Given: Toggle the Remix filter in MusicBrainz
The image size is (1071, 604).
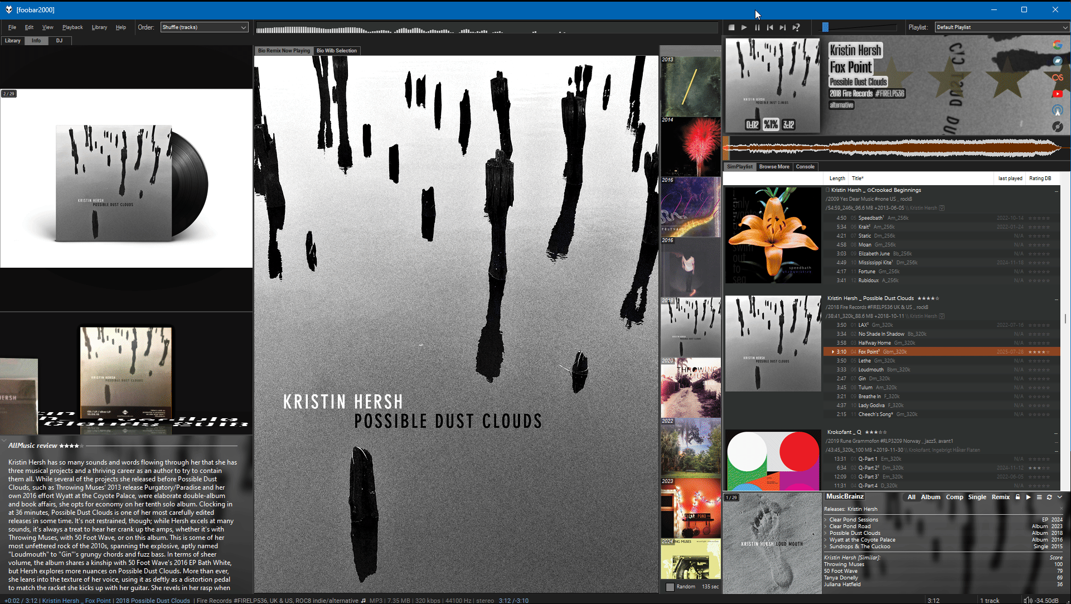Looking at the screenshot, I should coord(1001,497).
